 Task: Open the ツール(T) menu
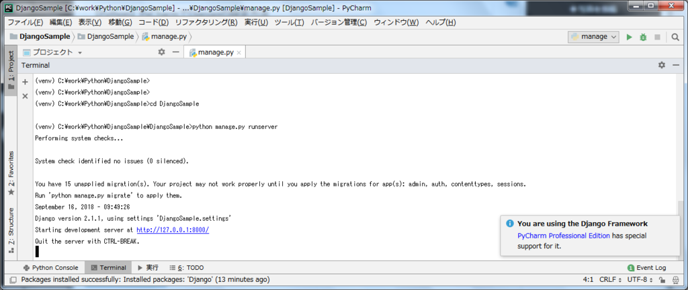coord(289,22)
